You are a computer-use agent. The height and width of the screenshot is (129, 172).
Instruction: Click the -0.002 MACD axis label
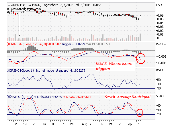(162, 56)
